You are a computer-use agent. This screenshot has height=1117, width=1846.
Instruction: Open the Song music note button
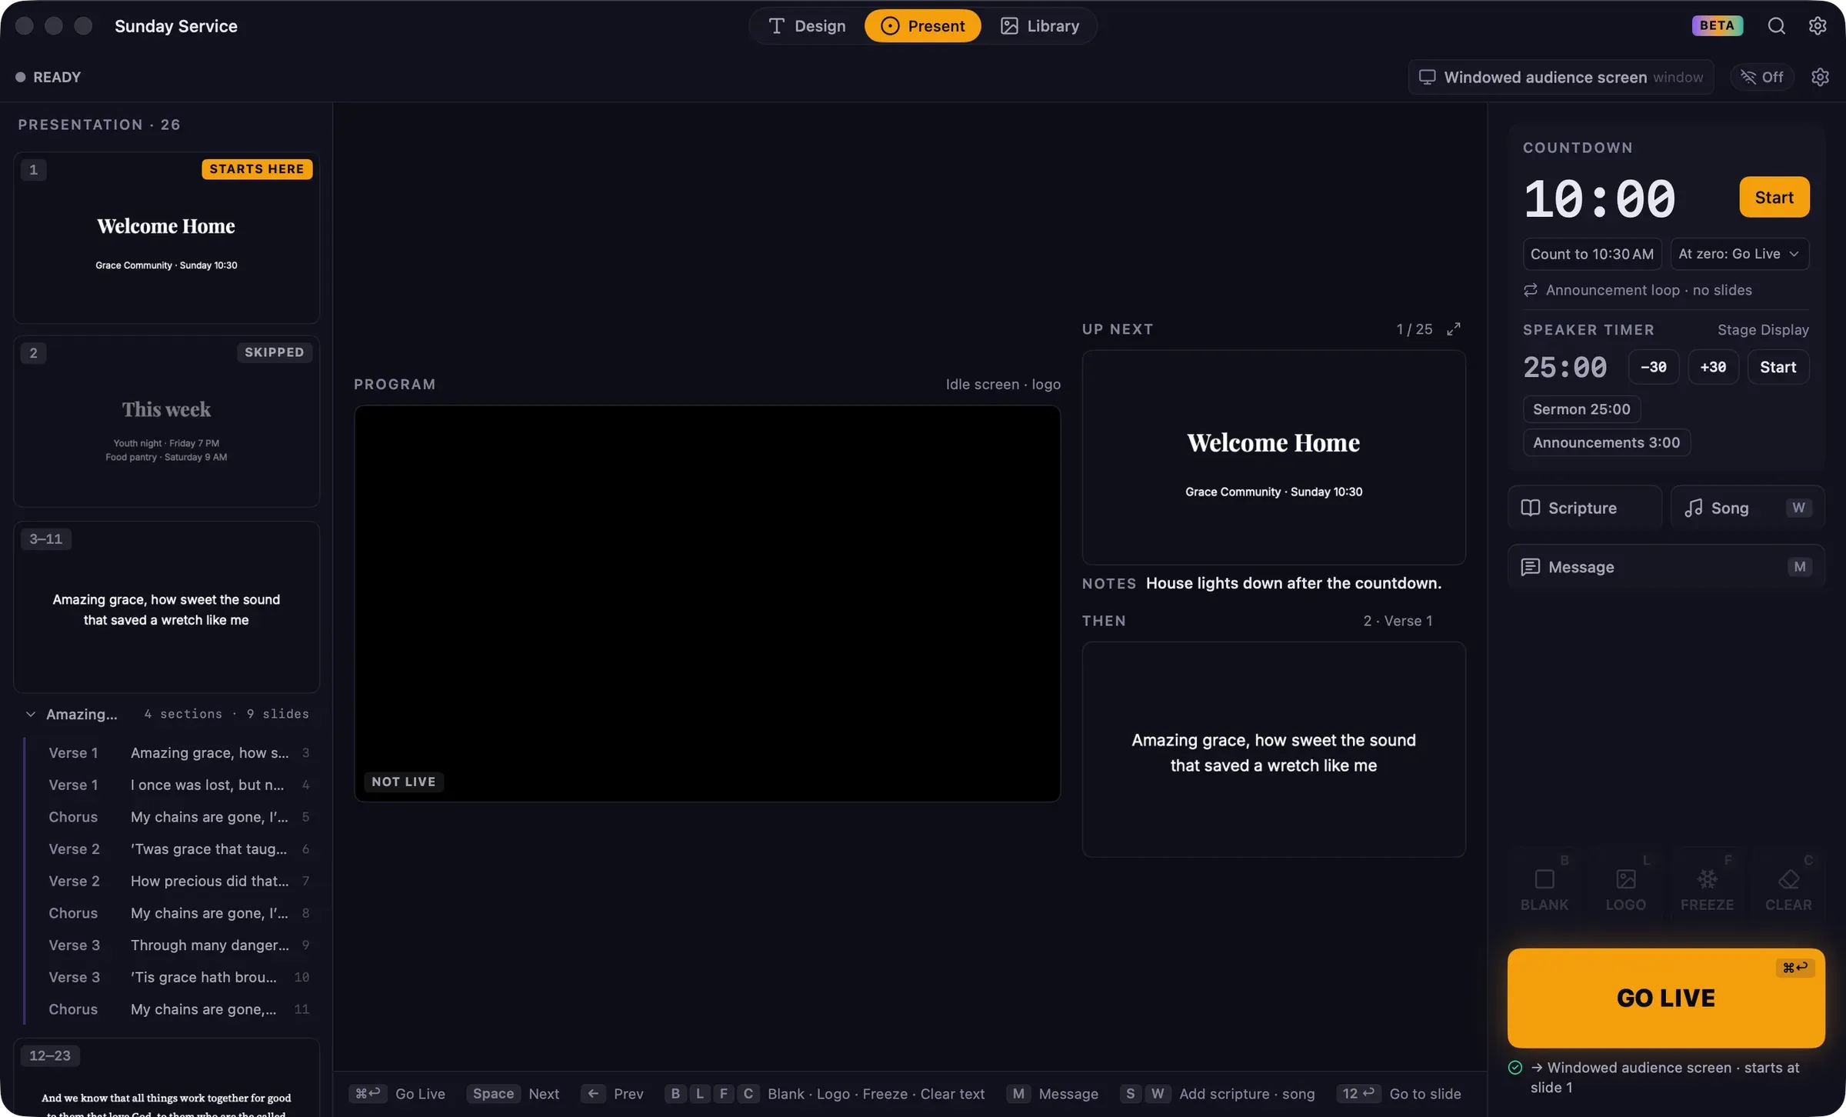click(x=1748, y=508)
